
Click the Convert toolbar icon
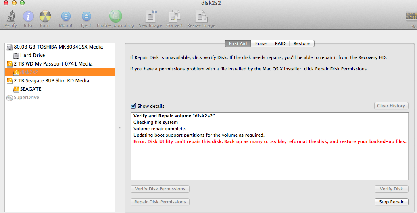(175, 16)
